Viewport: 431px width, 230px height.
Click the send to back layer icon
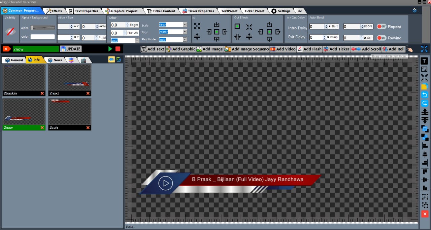[425, 137]
